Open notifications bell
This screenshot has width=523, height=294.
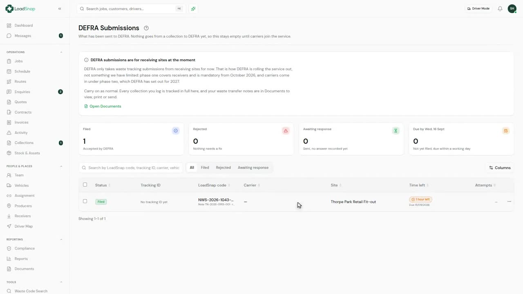(x=500, y=9)
